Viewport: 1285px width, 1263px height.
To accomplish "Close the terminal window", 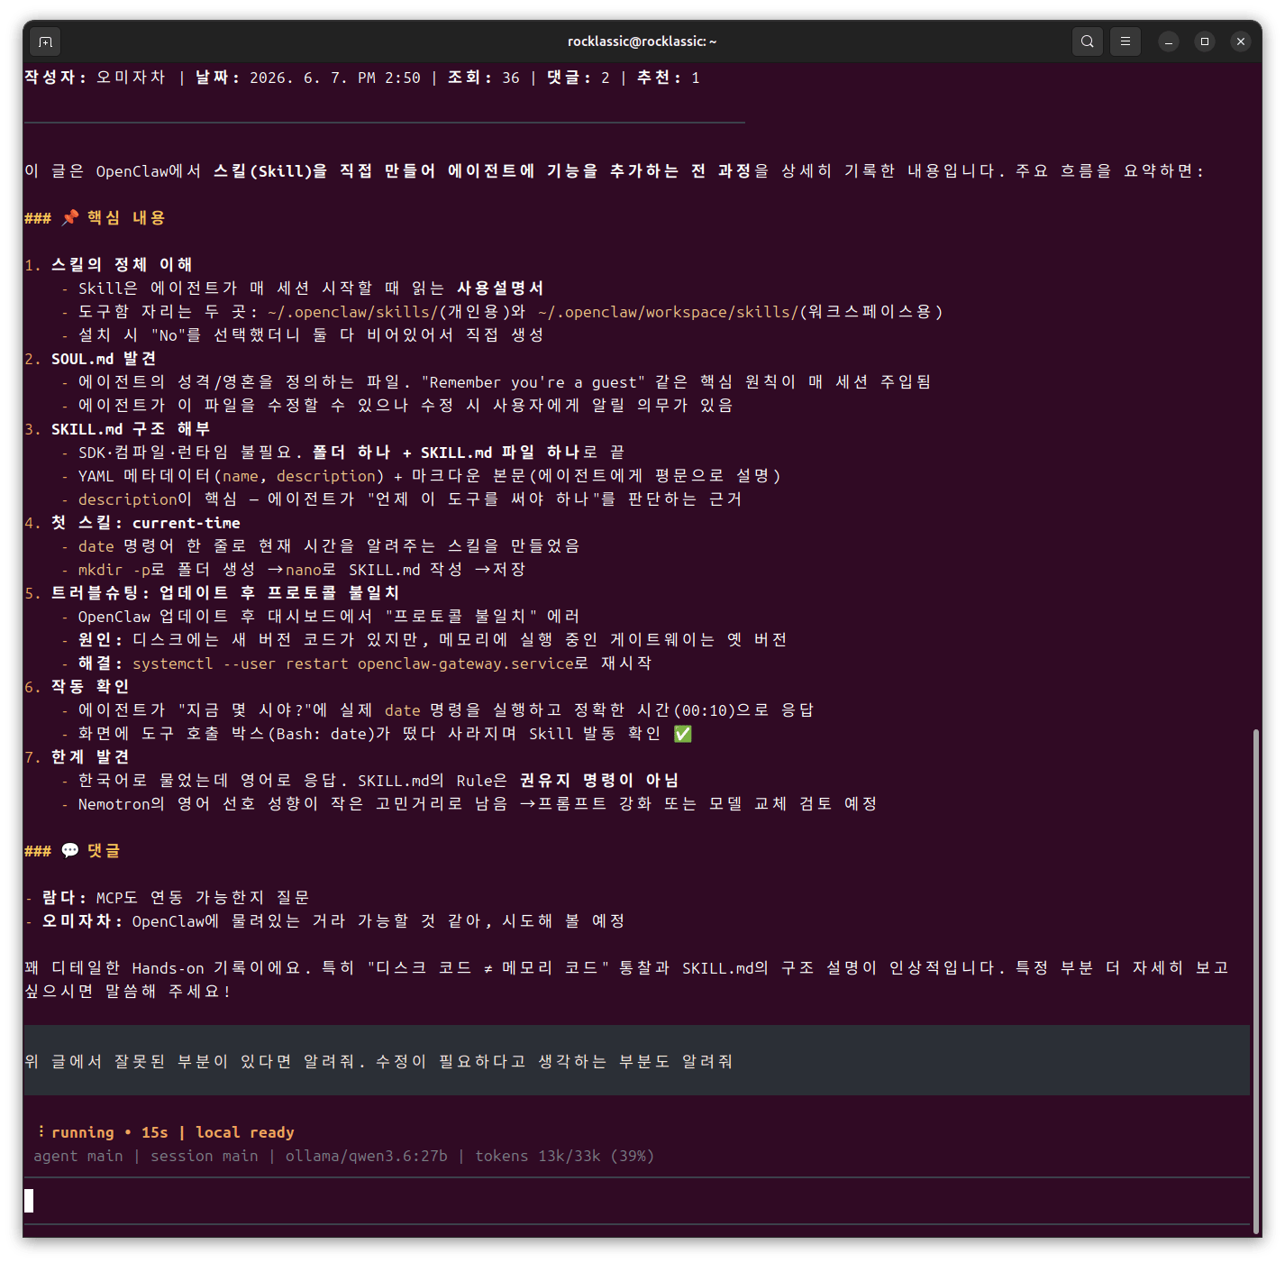I will pyautogui.click(x=1241, y=41).
